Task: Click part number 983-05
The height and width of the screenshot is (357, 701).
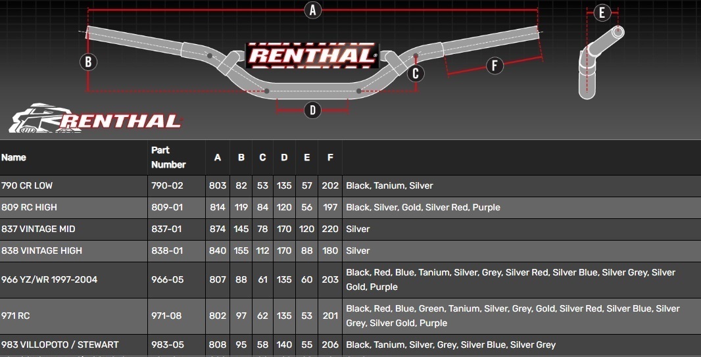Action: click(166, 345)
